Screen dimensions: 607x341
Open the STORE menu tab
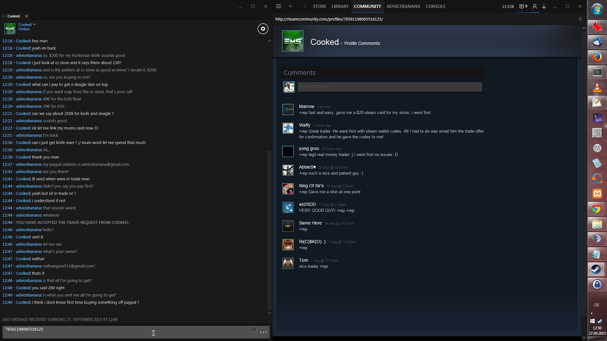(319, 6)
